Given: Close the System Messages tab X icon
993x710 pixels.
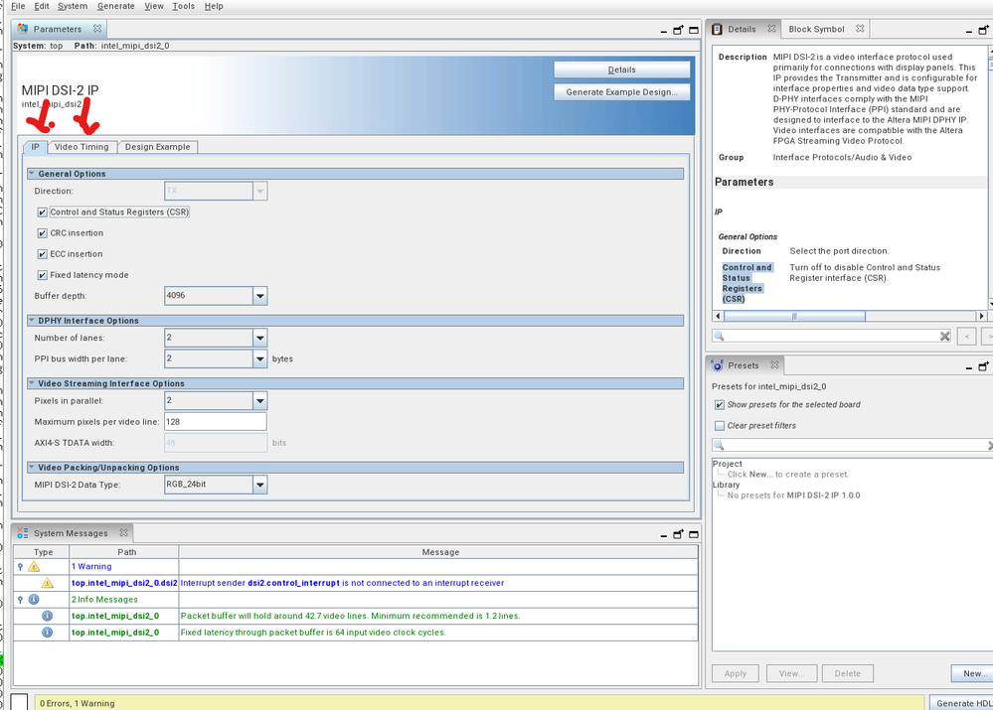Looking at the screenshot, I should pyautogui.click(x=123, y=534).
